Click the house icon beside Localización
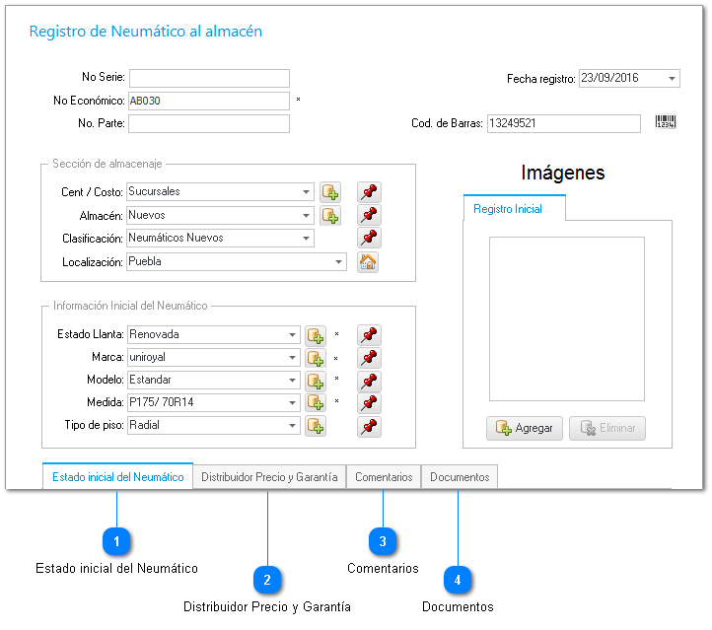712x630 pixels. pos(368,262)
